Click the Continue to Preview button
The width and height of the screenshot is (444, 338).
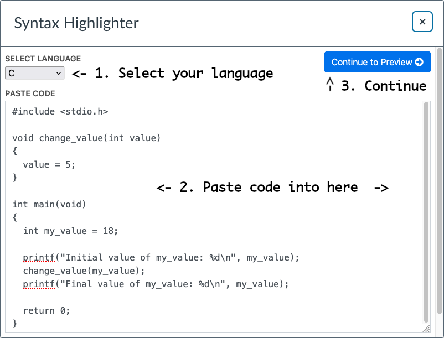[x=377, y=62]
